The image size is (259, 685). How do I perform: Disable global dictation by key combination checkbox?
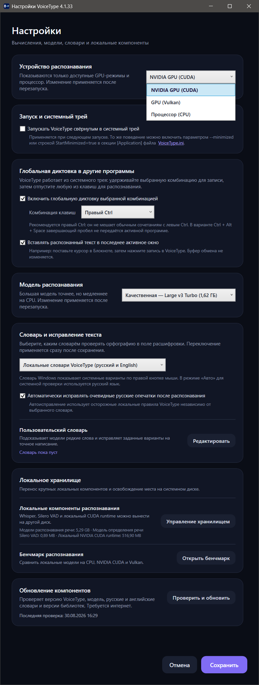pos(22,199)
